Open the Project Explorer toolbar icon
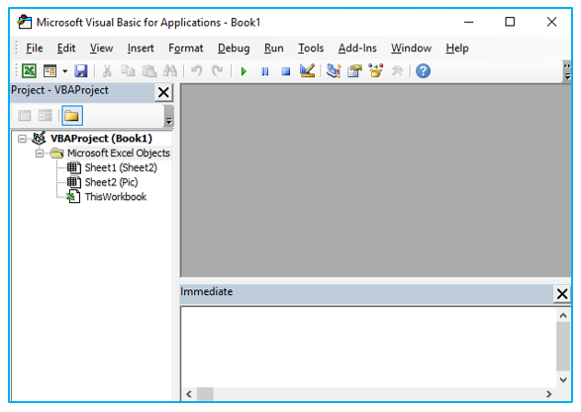 pos(334,70)
